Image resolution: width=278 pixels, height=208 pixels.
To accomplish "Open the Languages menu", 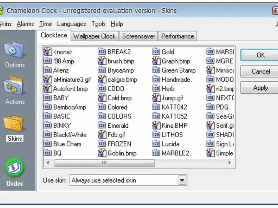I will click(72, 24).
